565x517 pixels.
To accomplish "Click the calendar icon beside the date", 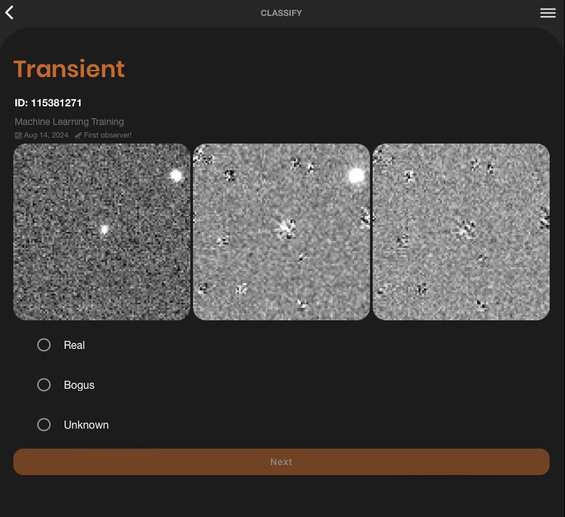I will [x=19, y=136].
